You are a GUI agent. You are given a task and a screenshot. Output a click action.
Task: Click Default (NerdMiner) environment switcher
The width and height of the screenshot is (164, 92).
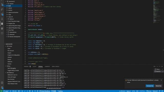pos(45,91)
